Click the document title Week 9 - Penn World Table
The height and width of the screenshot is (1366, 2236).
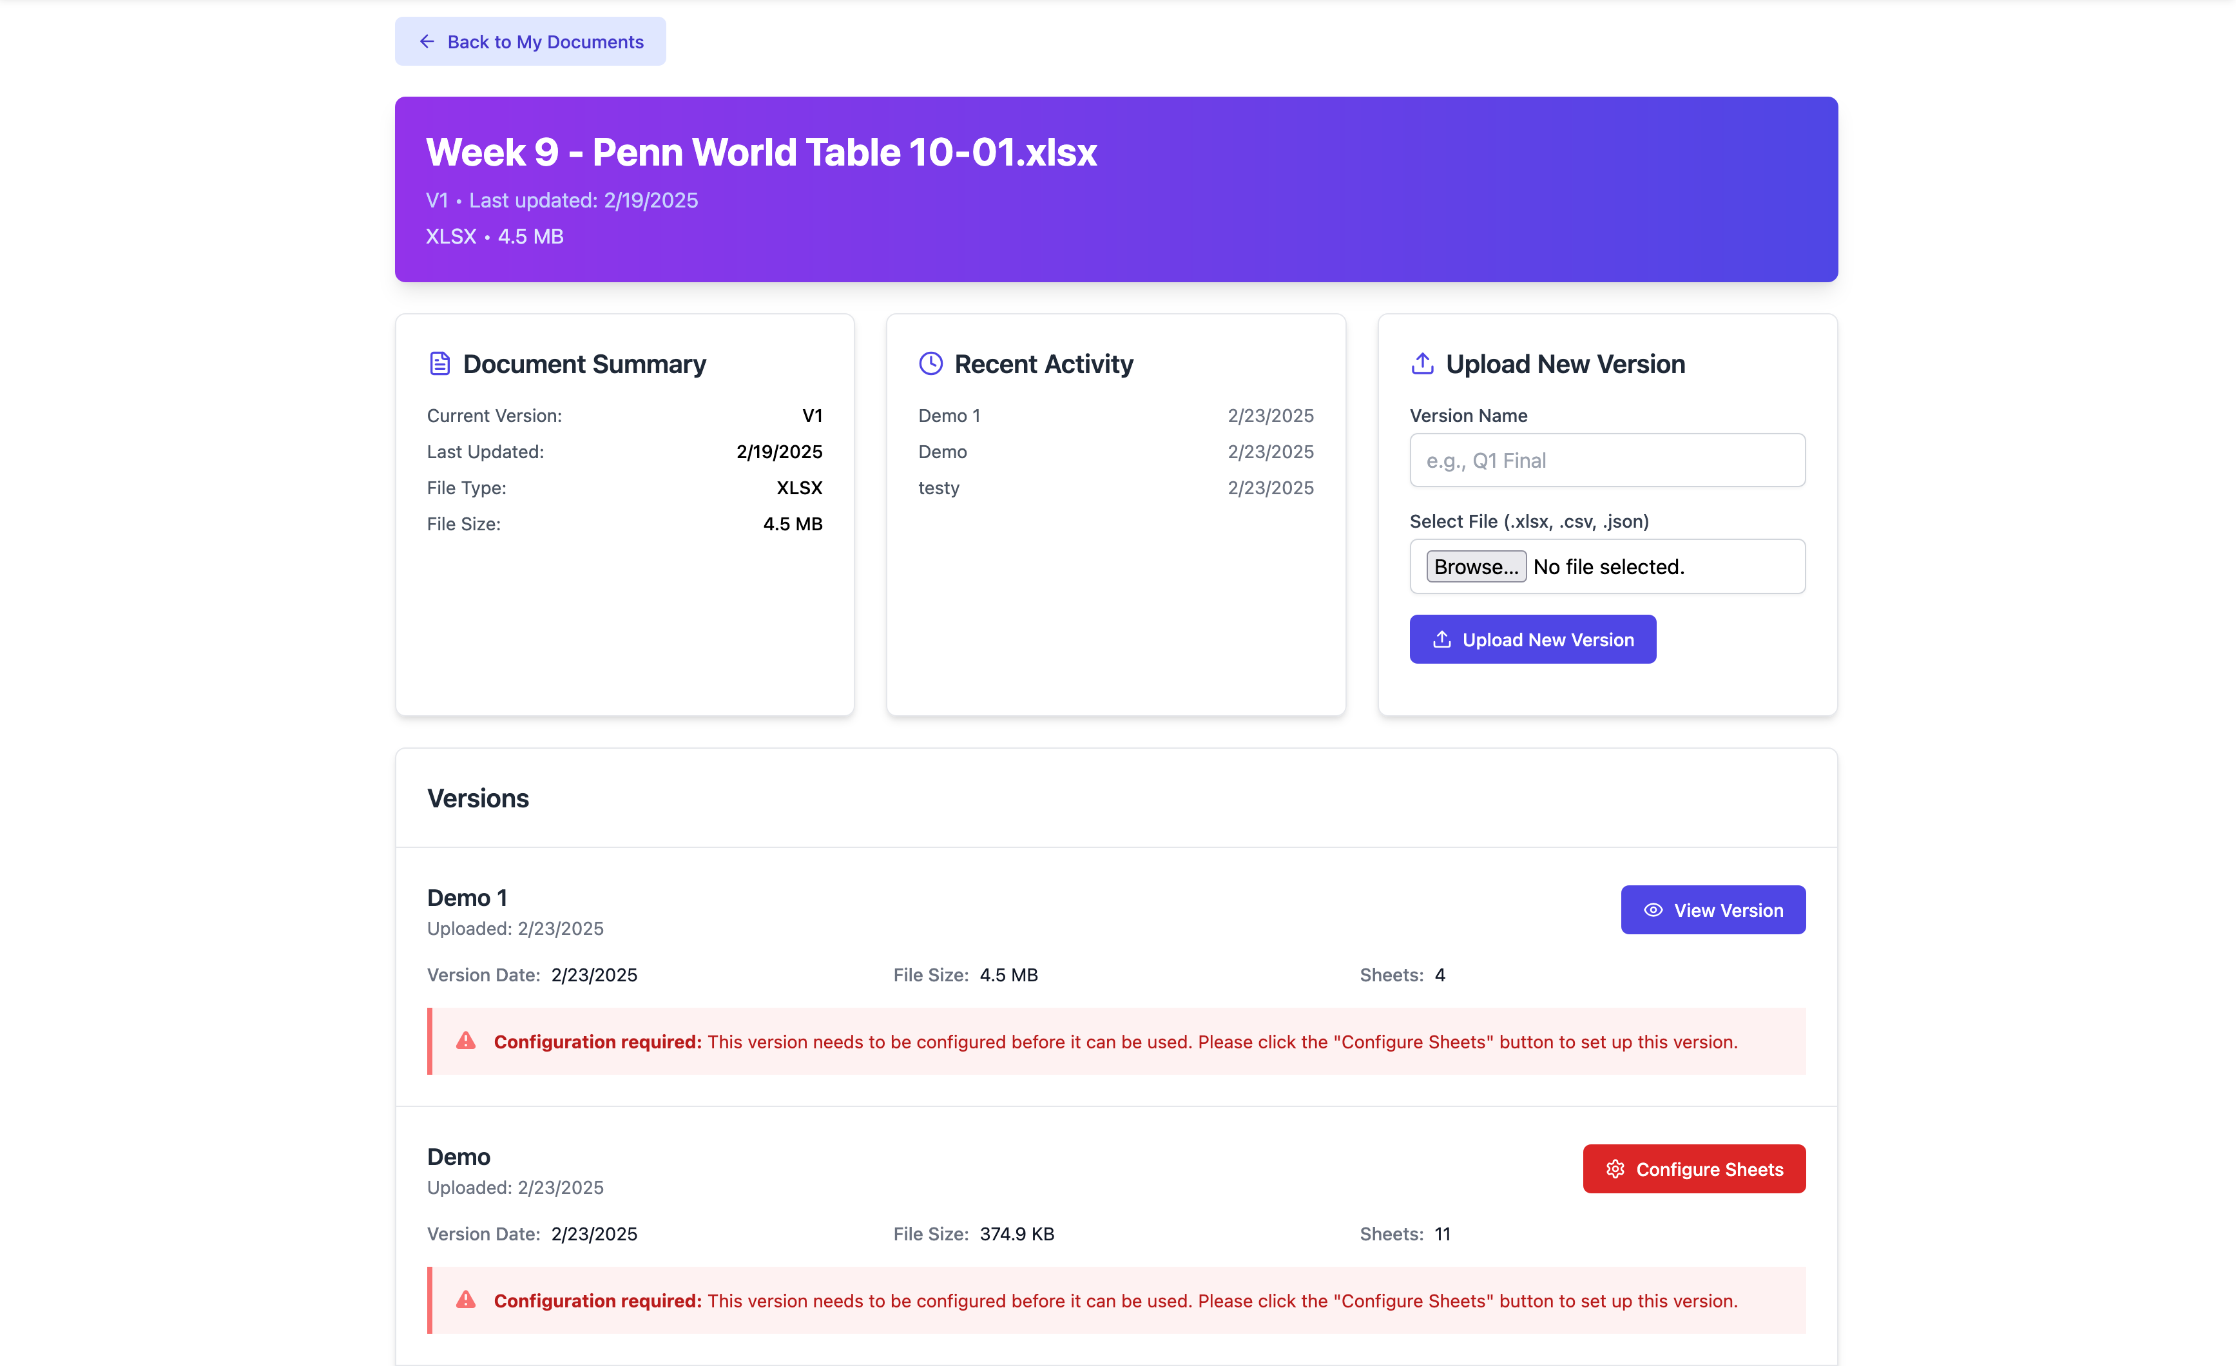click(x=762, y=153)
